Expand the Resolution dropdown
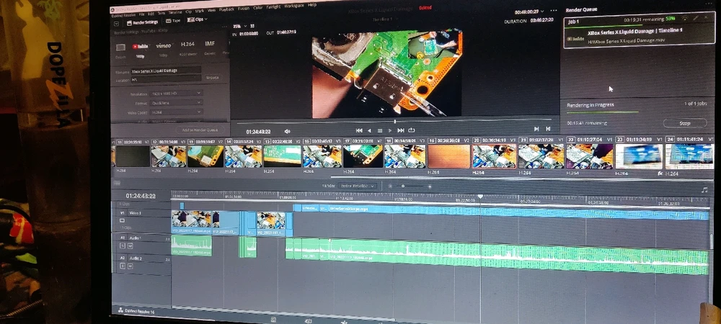721x324 pixels. pos(177,93)
